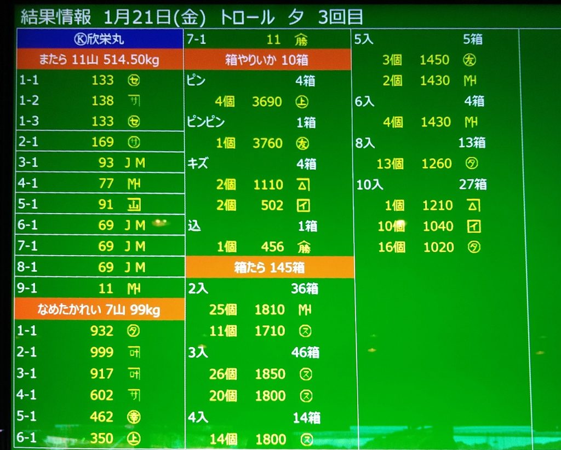Click the circled mark beside 462

click(133, 417)
